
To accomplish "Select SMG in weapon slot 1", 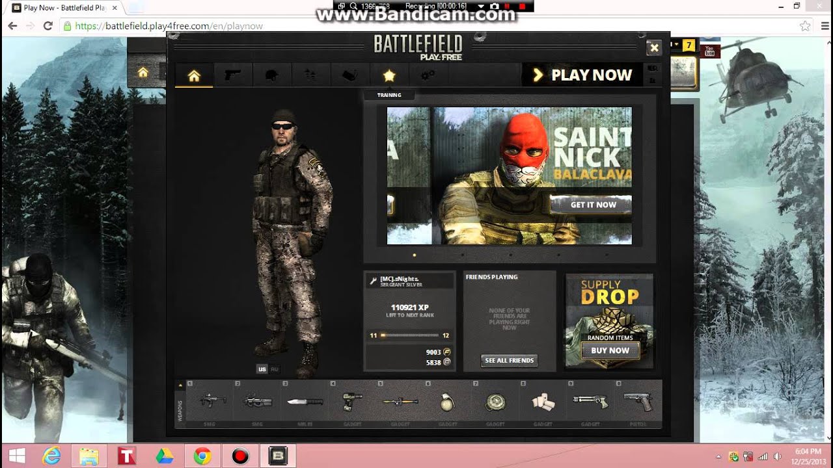I will pos(211,402).
